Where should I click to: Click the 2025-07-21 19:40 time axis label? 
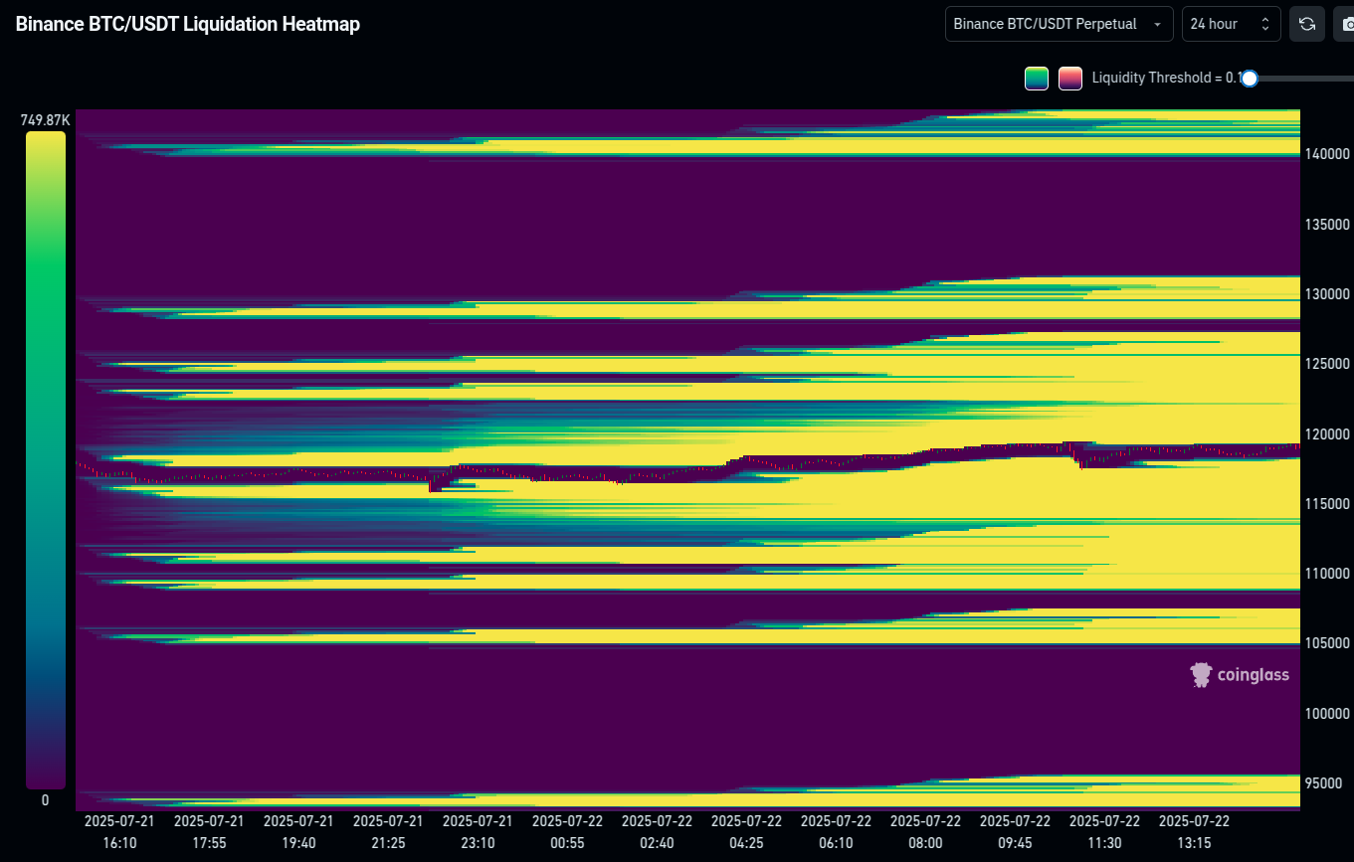[298, 831]
